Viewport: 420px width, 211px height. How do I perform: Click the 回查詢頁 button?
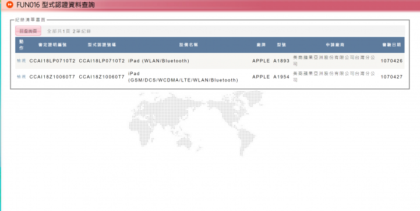click(x=28, y=31)
